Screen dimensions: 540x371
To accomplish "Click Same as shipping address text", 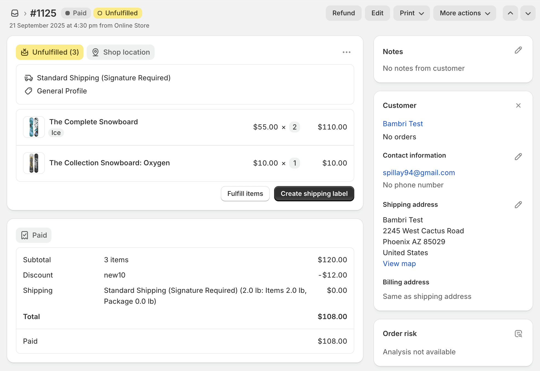I will [427, 296].
